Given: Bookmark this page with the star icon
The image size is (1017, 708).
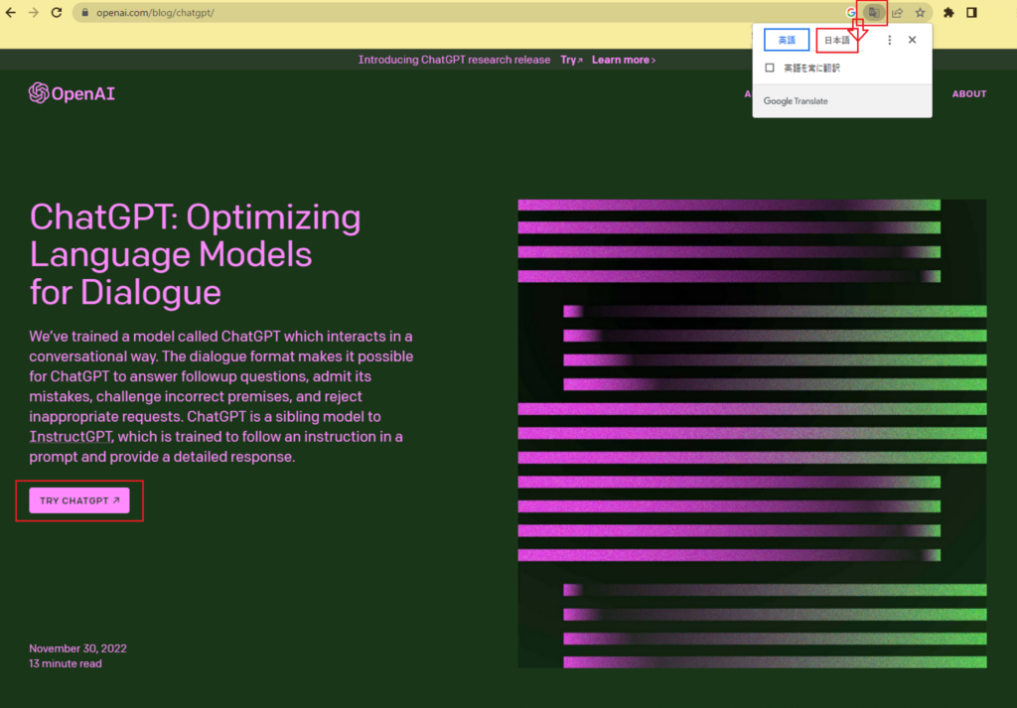Looking at the screenshot, I should tap(921, 13).
